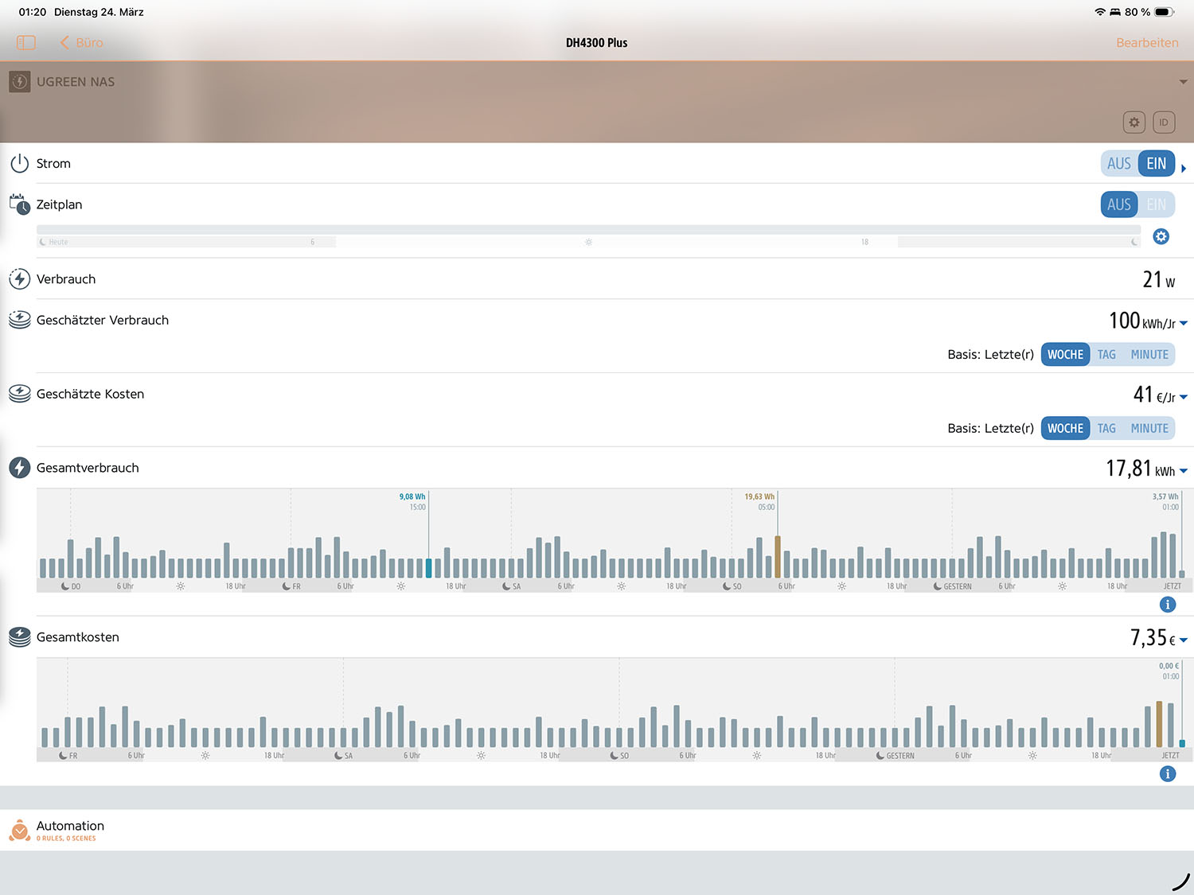Open device settings gear icon

[x=1134, y=123]
